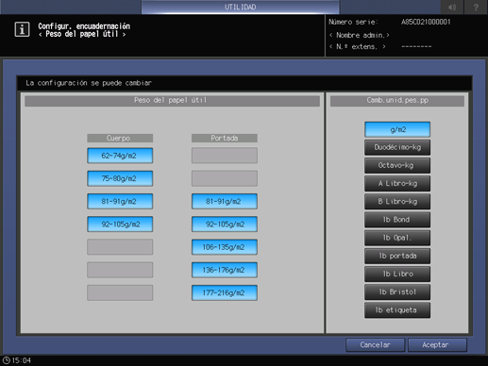Select lb Bond weight unit
The image size is (488, 366).
click(397, 220)
